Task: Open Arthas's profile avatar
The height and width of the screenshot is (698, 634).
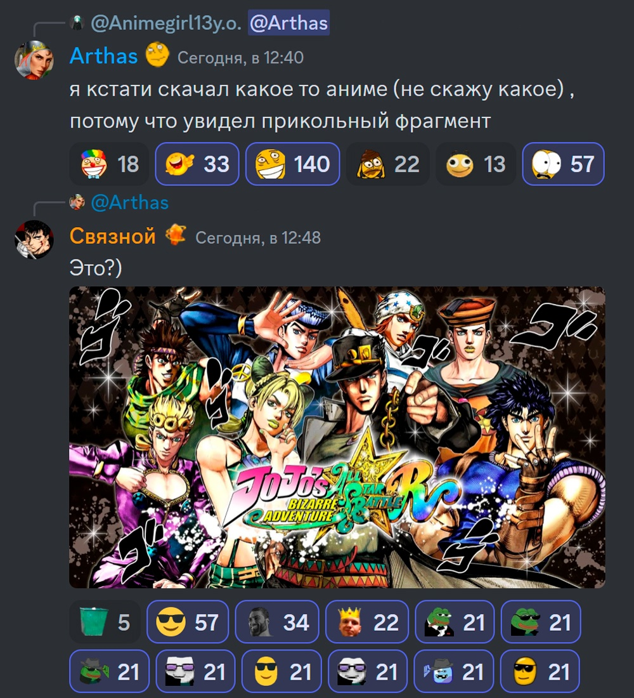Action: 34,60
